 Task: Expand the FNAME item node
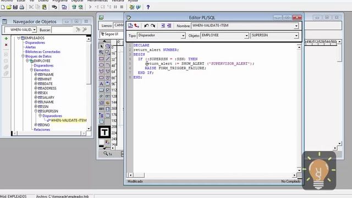pos(36,74)
